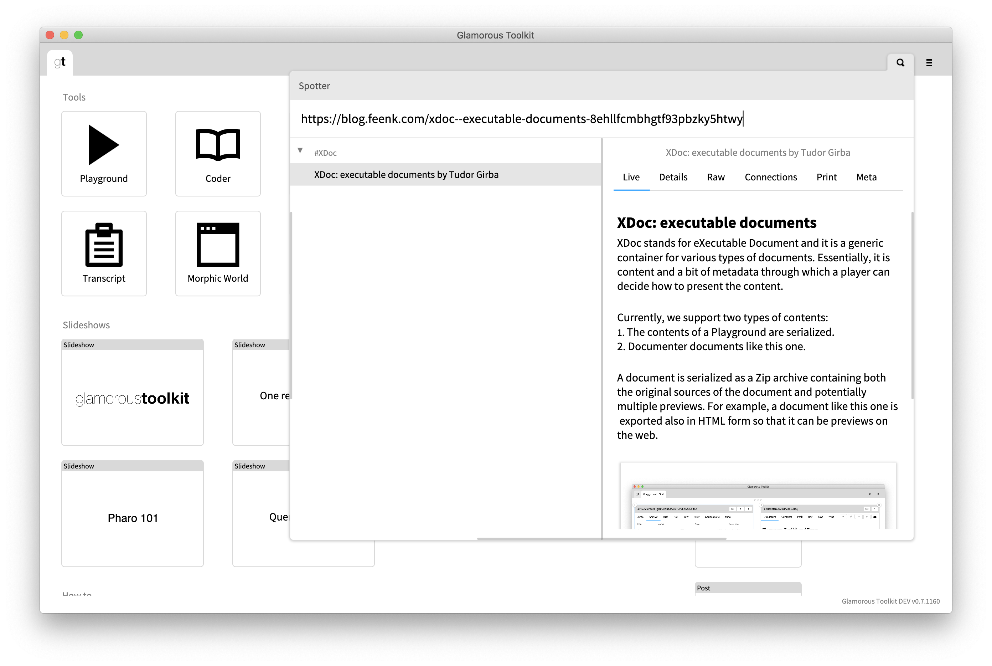Select the XDoc executable documents result
992x666 pixels.
point(446,175)
